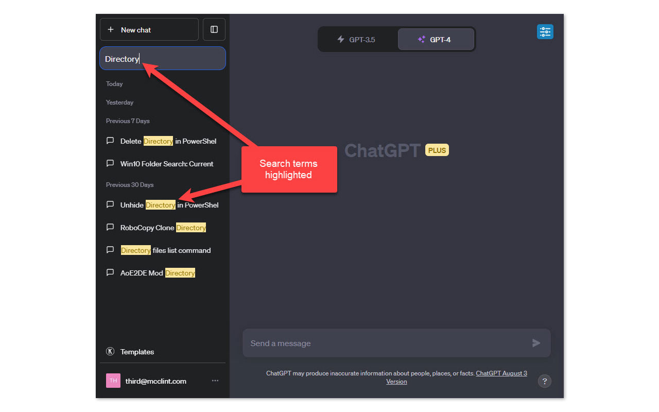Collapse the sidebar with the panel icon

pos(214,29)
